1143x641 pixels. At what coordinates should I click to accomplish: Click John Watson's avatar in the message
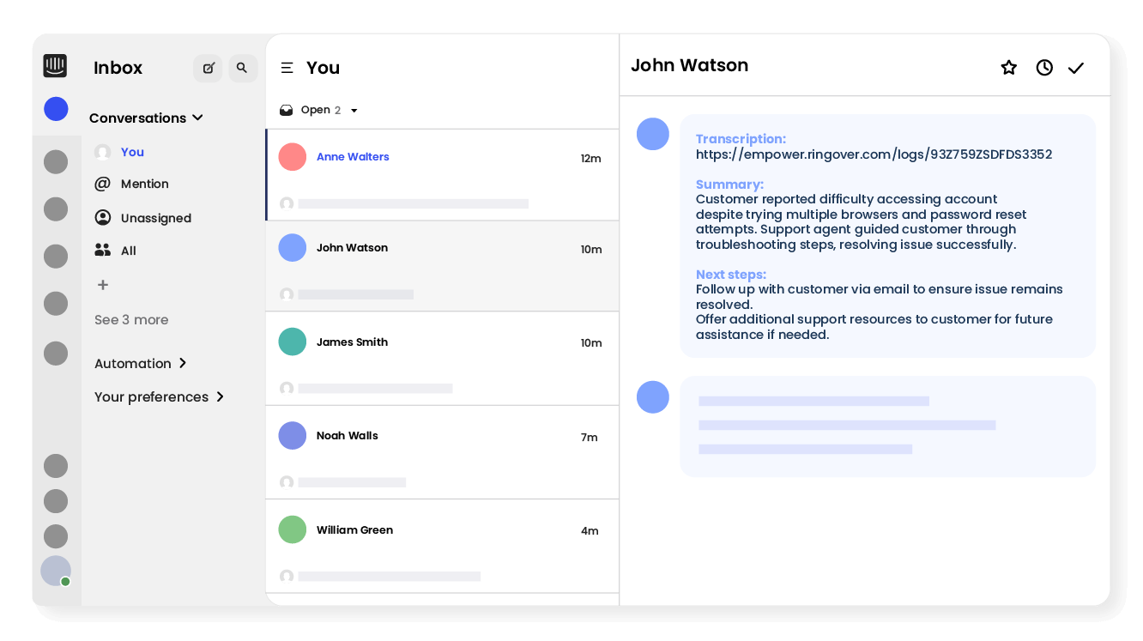click(x=653, y=134)
